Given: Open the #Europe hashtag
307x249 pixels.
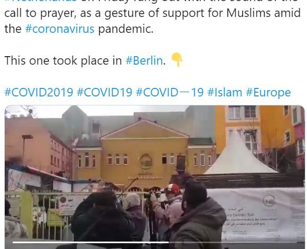Looking at the screenshot, I should click(268, 92).
